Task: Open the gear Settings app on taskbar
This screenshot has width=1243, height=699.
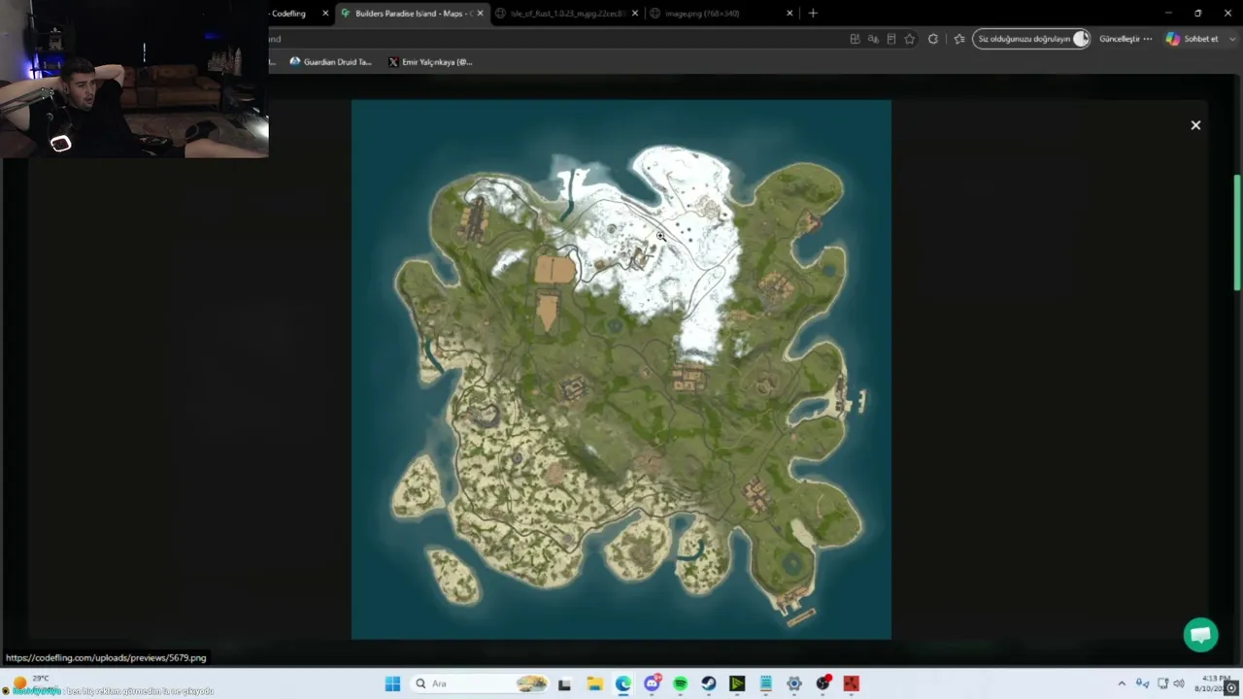Action: [x=794, y=683]
